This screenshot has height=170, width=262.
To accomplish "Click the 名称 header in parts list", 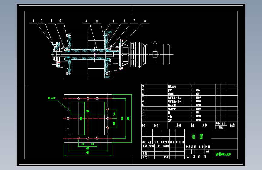I will tap(179, 125).
